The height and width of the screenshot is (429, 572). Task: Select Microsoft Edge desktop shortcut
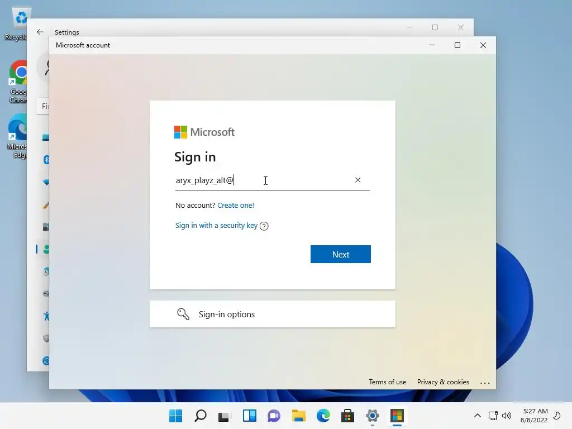click(x=17, y=136)
